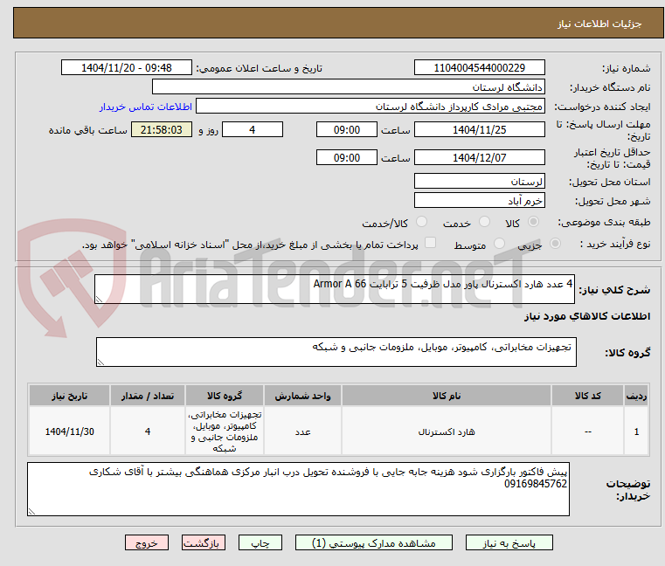665x566 pixels.
Task: Click the resize handle of goods group textarea
Action: pyautogui.click(x=100, y=362)
